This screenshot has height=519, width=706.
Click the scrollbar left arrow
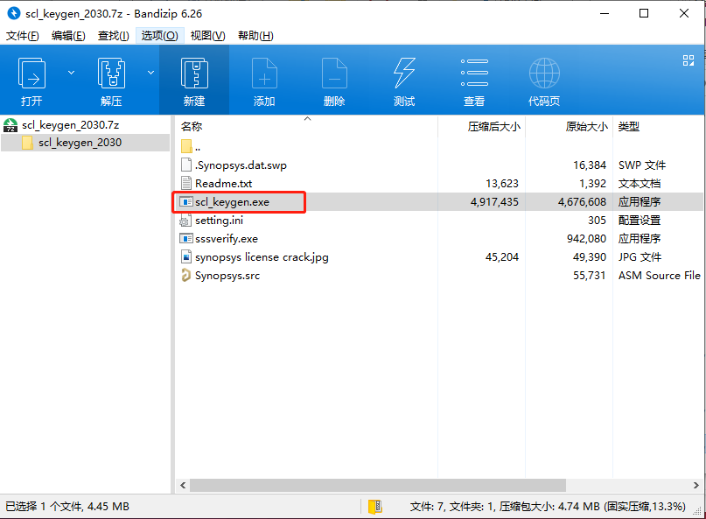coord(183,485)
